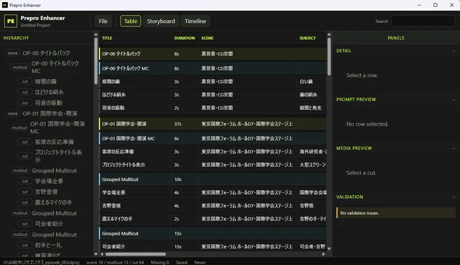Select table row 震えるマイクの手
Viewport: 460px width, 265px height.
(212, 218)
